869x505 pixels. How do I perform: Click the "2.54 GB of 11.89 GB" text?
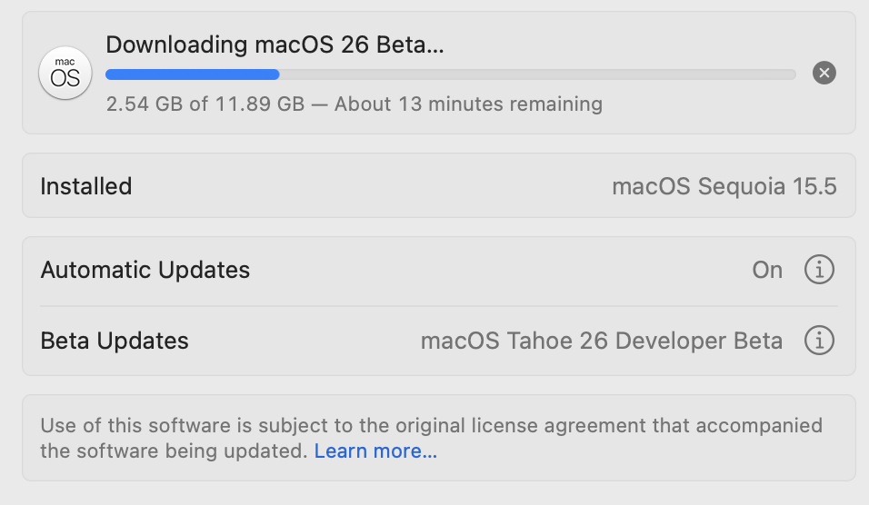point(205,104)
